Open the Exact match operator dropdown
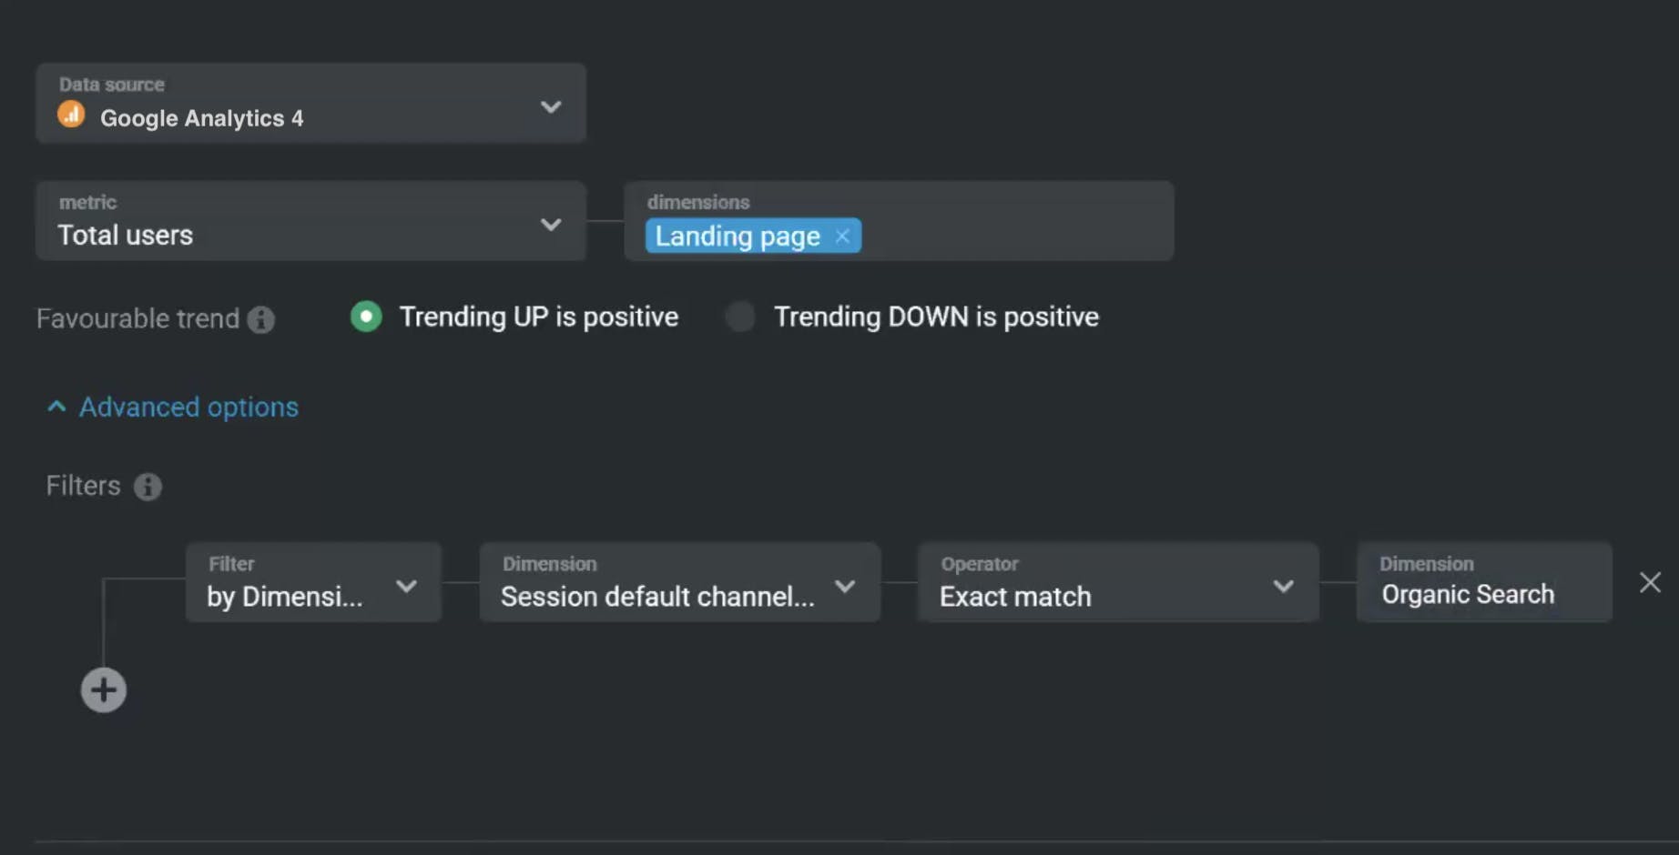Screen dimensions: 1679x855 tap(1118, 582)
